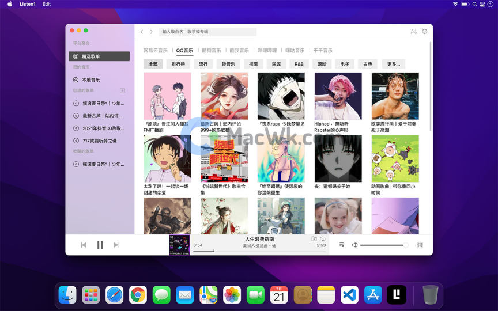Viewport: 498px width, 311px height.
Task: Click the plus icon to create playlist
Action: coord(122,90)
